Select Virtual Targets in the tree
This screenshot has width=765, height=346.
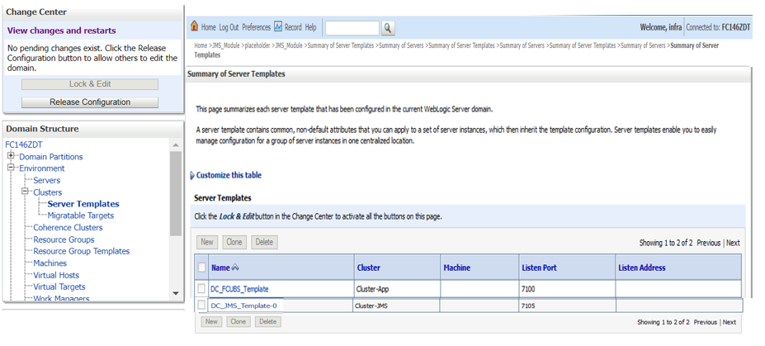click(59, 287)
